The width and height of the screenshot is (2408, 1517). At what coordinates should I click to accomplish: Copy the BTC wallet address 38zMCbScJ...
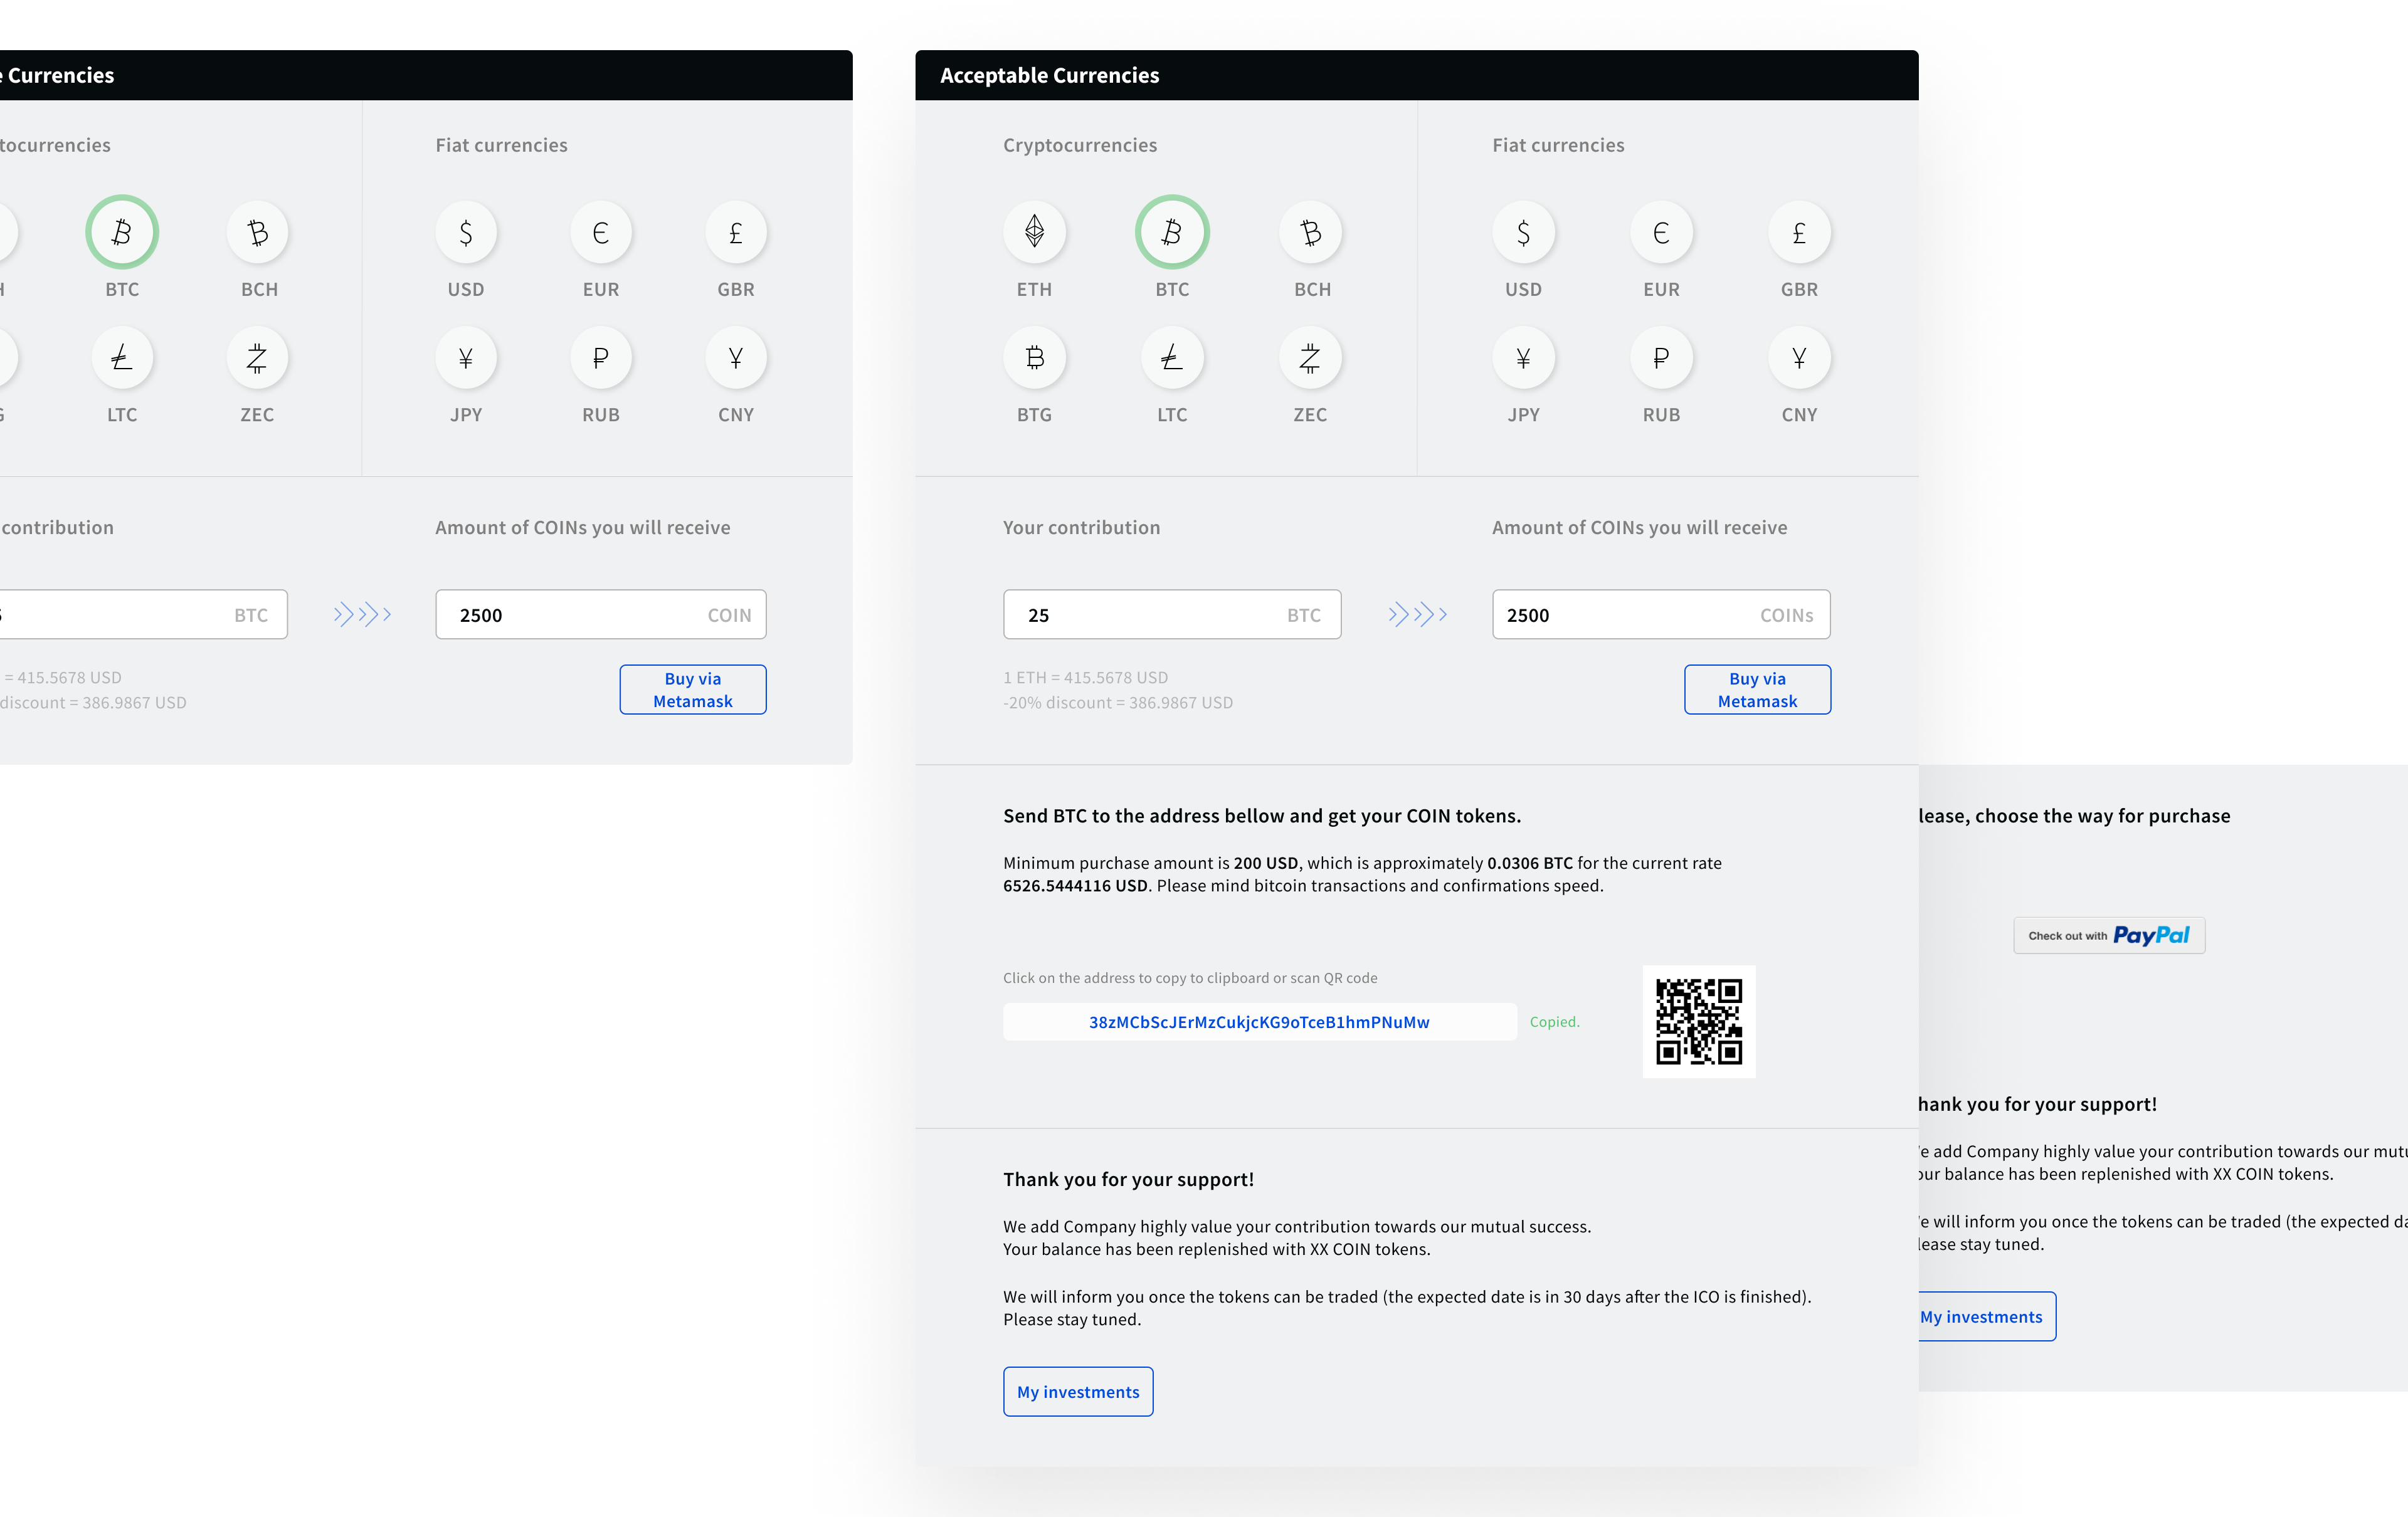tap(1259, 1021)
